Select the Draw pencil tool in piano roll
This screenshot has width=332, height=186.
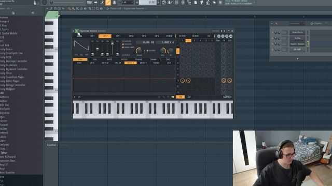click(x=69, y=9)
